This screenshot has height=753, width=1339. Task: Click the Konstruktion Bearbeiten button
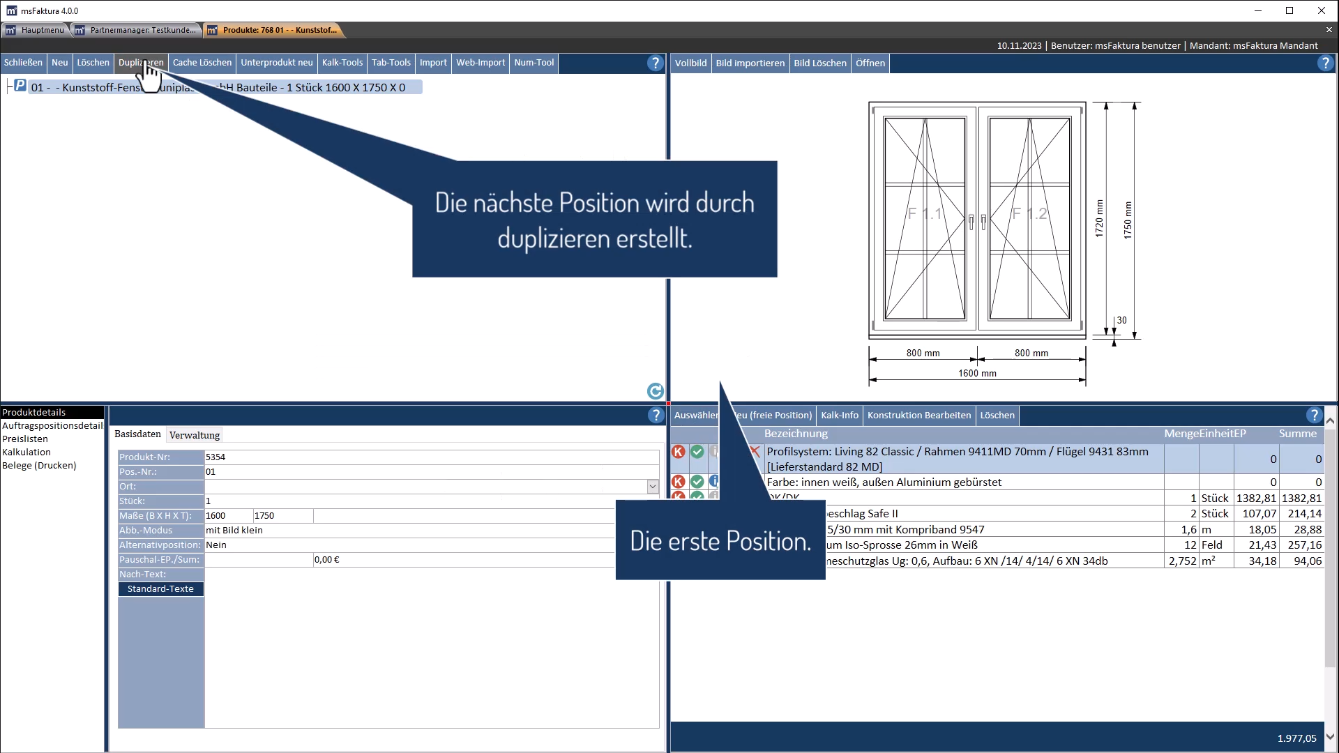click(918, 416)
